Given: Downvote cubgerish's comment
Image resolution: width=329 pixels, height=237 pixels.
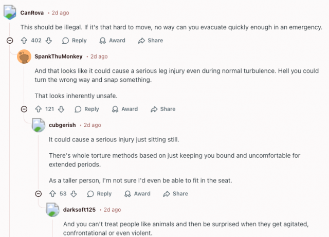Looking at the screenshot, I should coord(74,194).
